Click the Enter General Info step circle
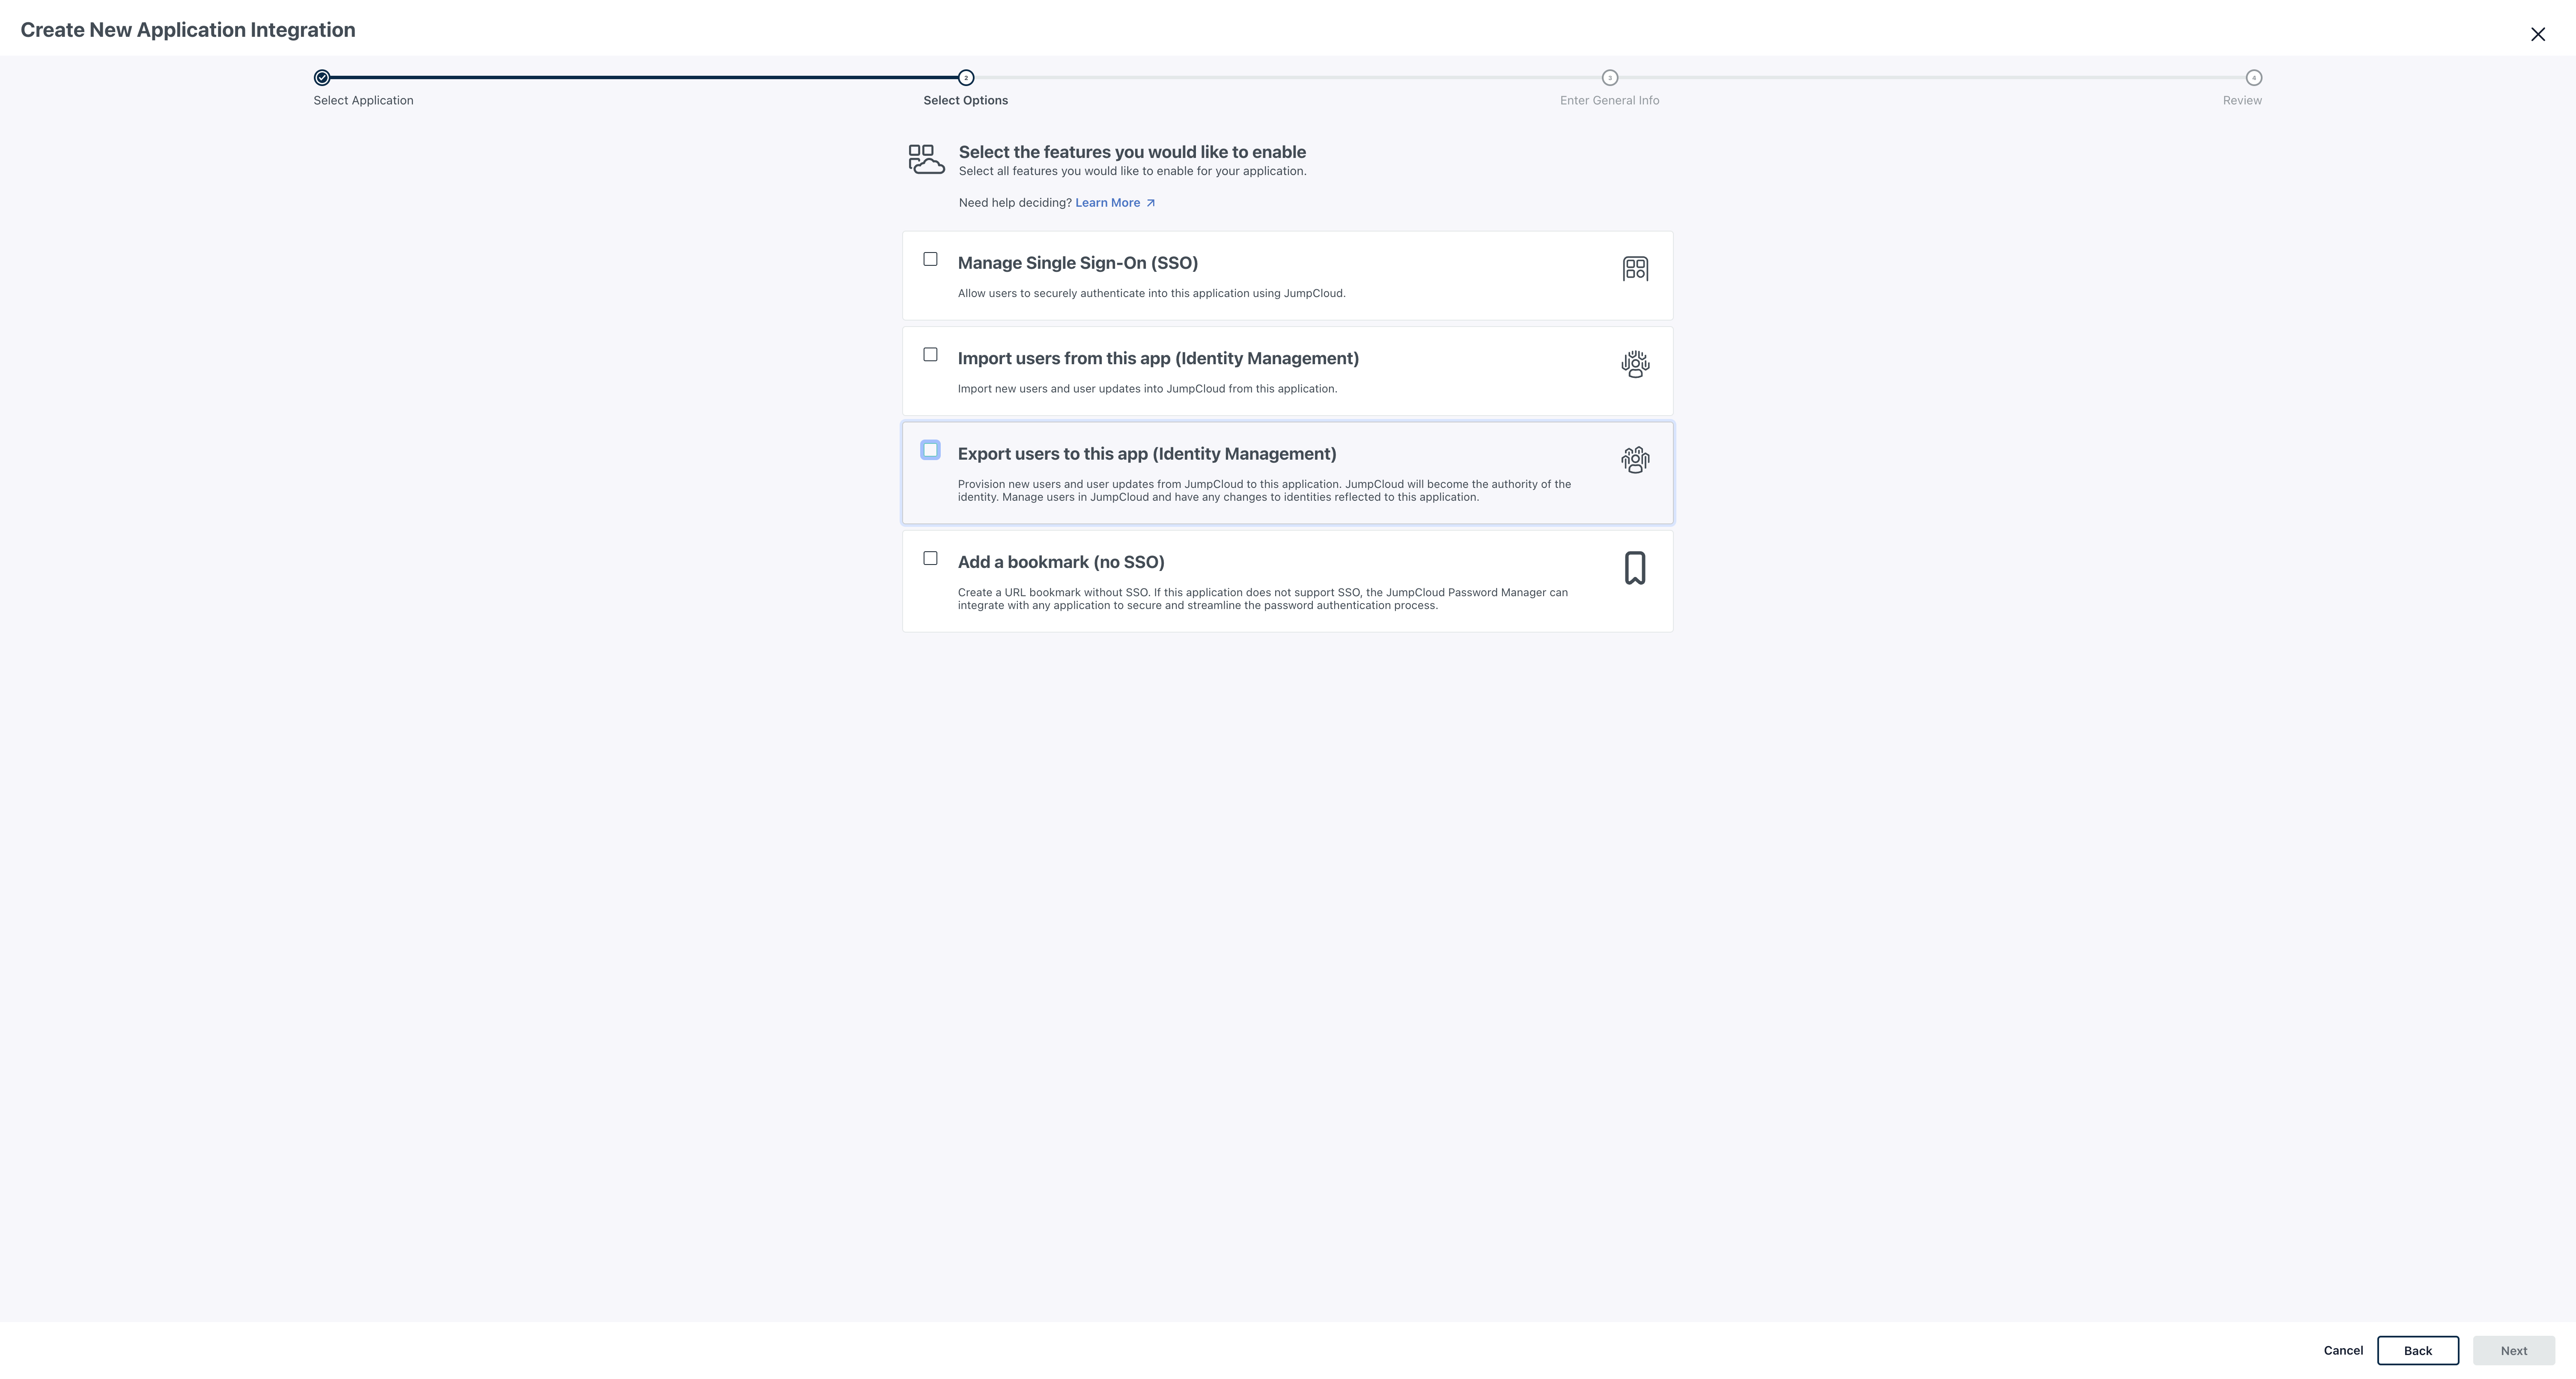This screenshot has height=1379, width=2576. [1610, 78]
